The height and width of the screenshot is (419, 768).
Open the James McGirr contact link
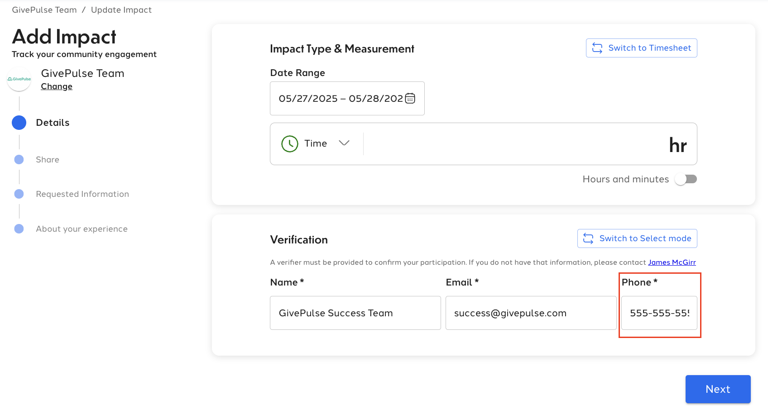pyautogui.click(x=672, y=262)
